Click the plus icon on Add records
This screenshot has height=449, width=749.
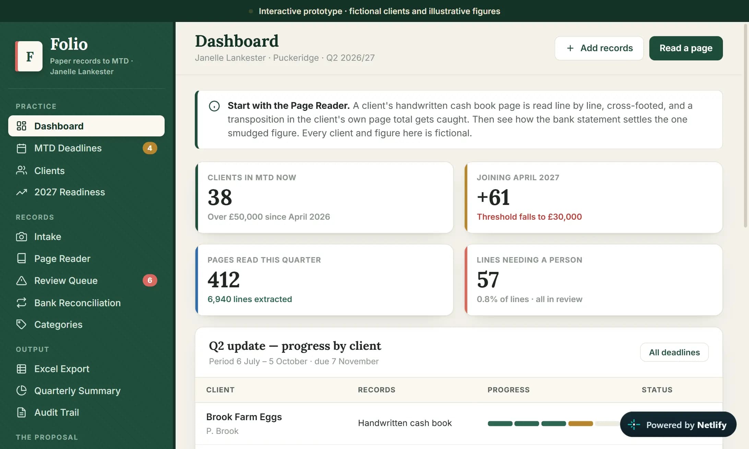coord(570,48)
